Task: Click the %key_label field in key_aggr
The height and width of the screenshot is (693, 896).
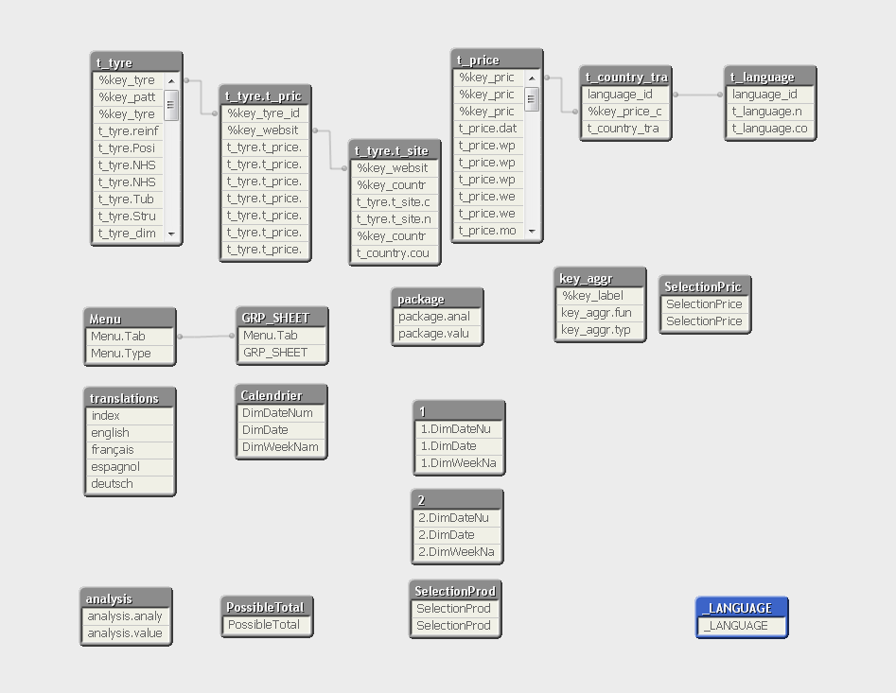Action: coord(600,296)
